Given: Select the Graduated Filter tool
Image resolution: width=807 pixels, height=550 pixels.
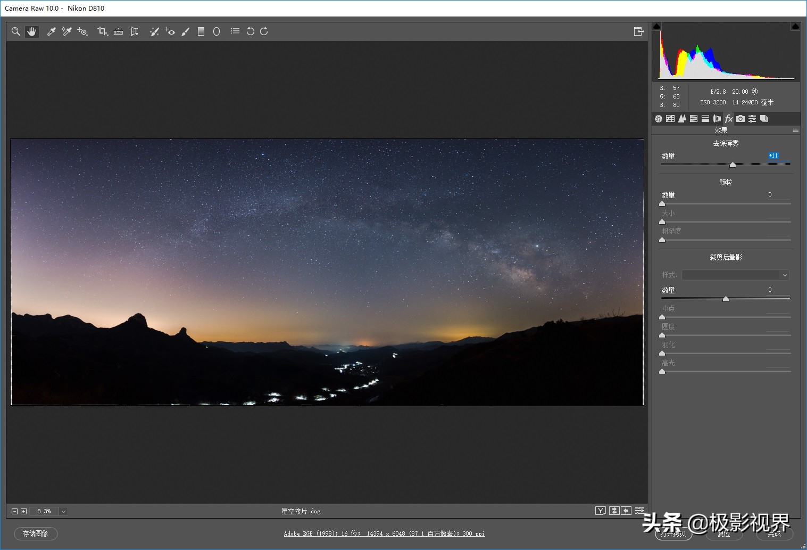Looking at the screenshot, I should (201, 31).
